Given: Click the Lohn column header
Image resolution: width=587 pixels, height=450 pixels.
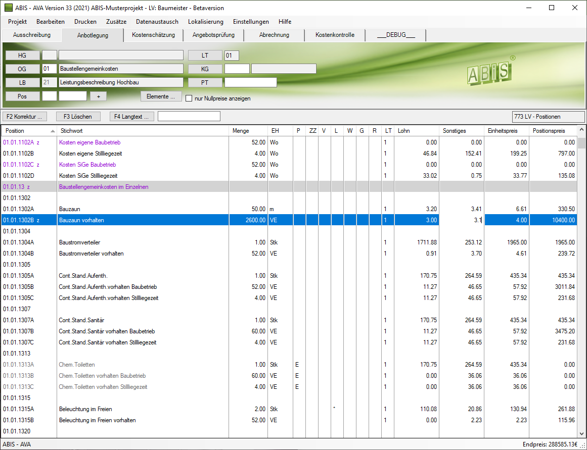Looking at the screenshot, I should 416,131.
